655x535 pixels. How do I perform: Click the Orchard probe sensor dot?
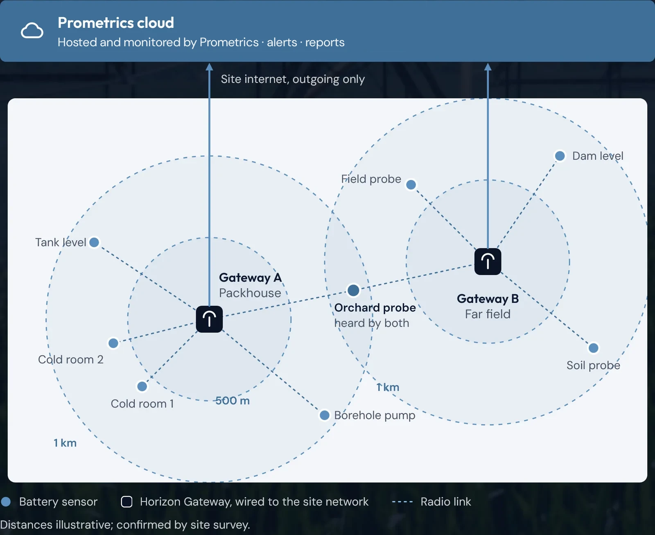pos(353,290)
